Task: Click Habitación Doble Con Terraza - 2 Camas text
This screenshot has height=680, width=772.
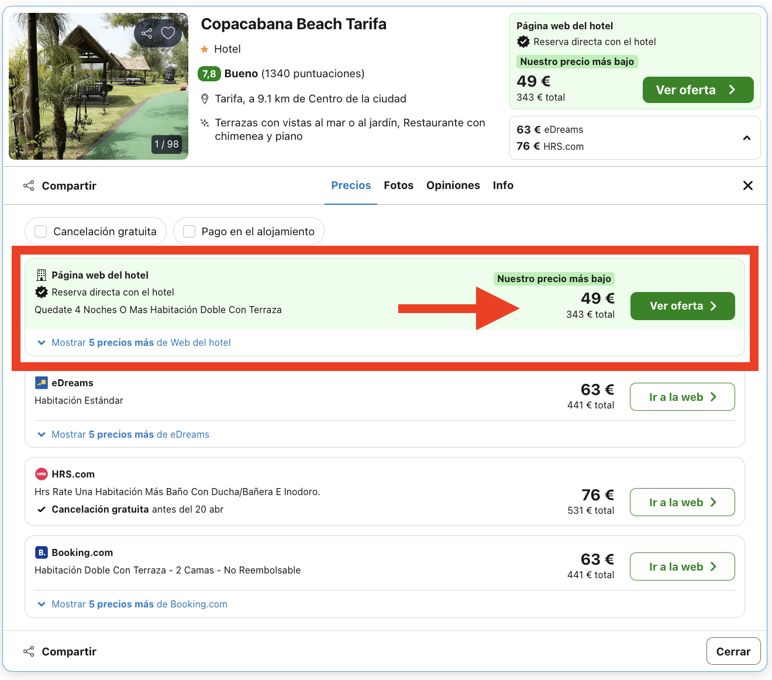Action: point(168,570)
